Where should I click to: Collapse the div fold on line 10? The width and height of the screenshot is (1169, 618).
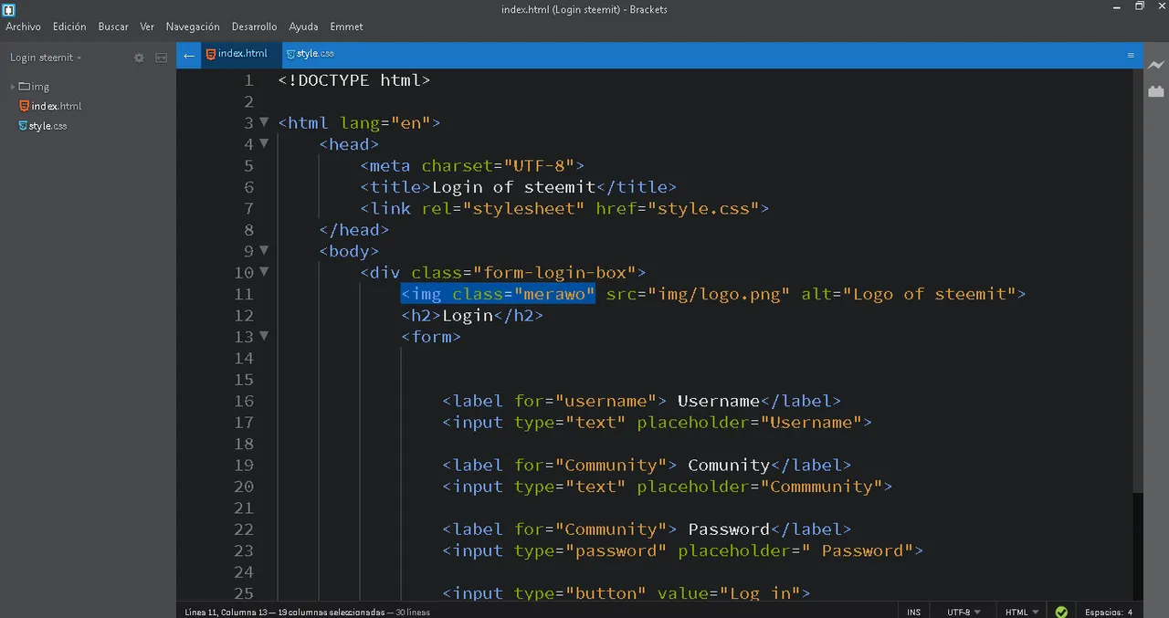[x=264, y=271]
